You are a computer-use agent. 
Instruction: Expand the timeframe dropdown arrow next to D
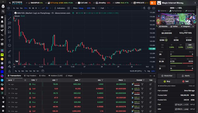tap(39, 8)
